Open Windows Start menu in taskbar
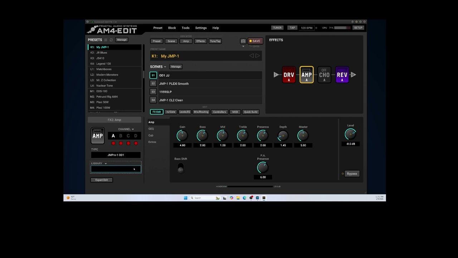This screenshot has width=458, height=258. [x=185, y=198]
